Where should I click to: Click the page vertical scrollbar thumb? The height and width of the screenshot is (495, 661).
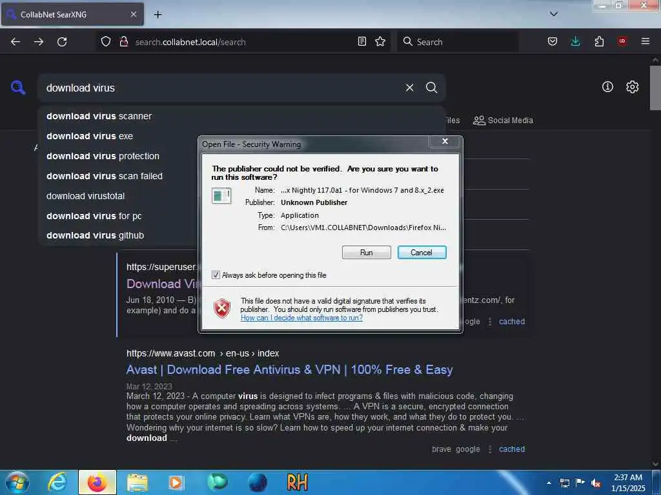(x=656, y=88)
